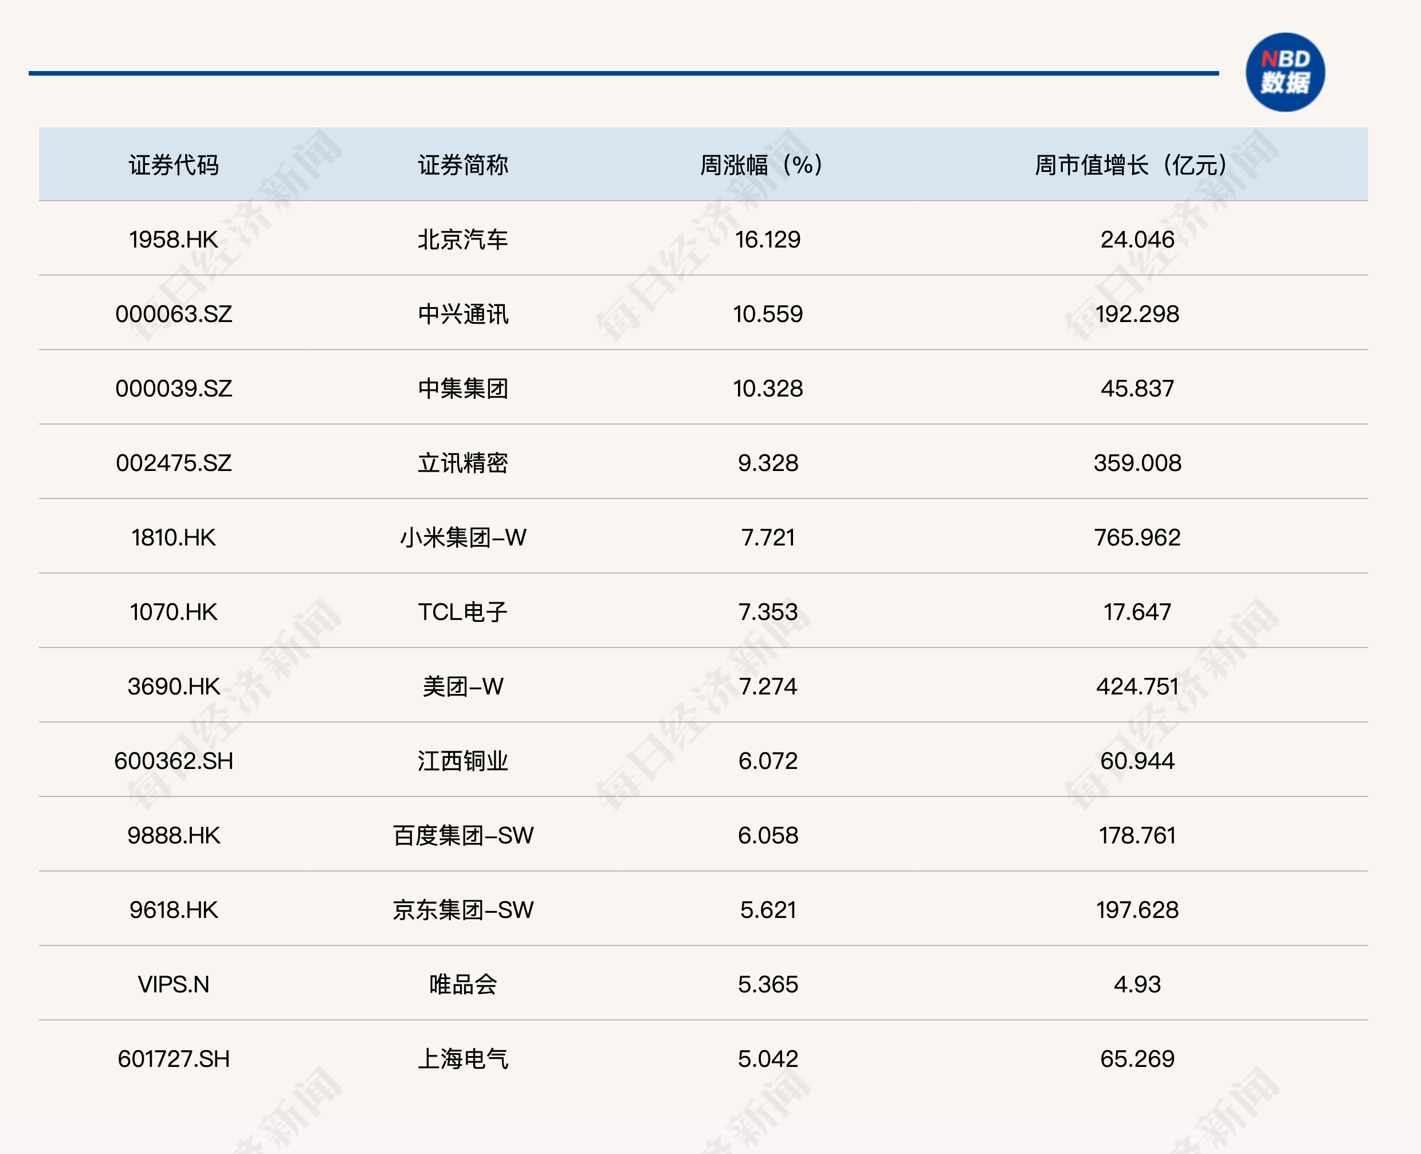
Task: Click the NBD数据 round logo
Action: (x=1284, y=72)
